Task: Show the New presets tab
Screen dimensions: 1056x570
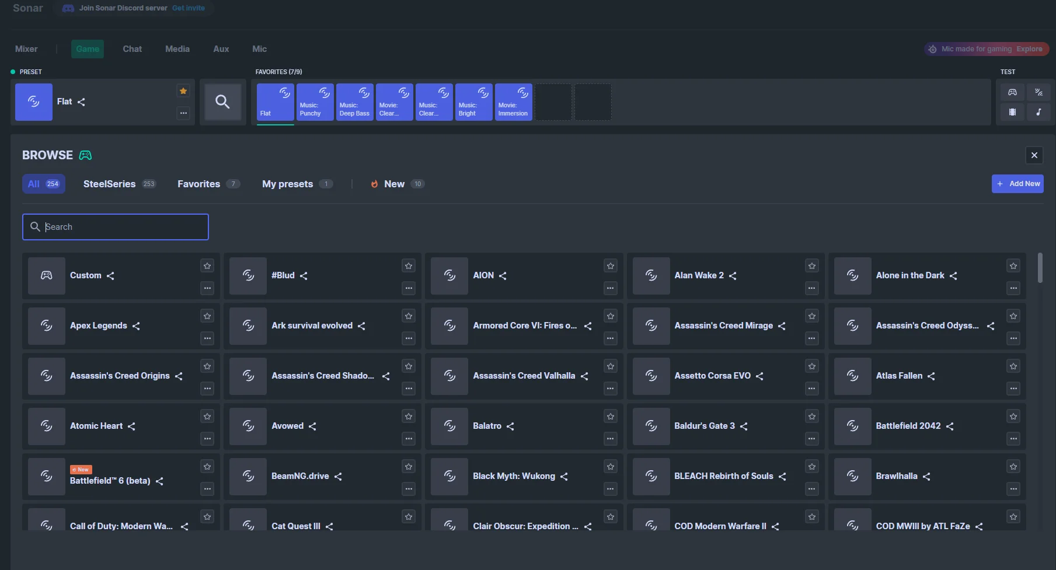Action: pos(398,184)
